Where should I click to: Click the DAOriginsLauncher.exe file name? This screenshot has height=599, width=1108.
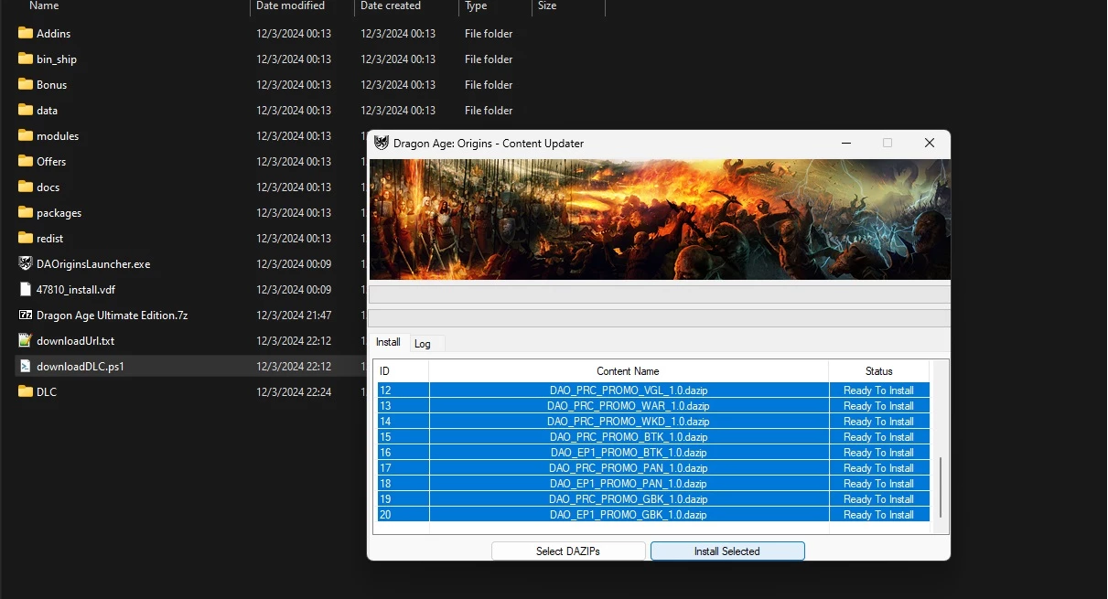coord(93,263)
